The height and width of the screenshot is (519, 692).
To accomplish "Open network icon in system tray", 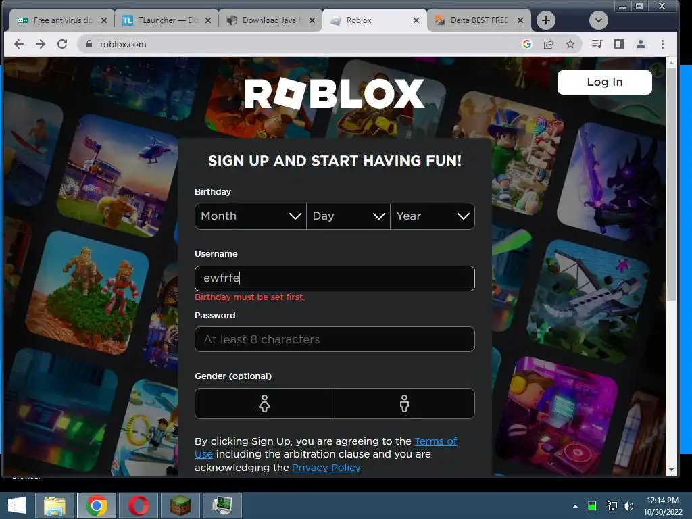I will (x=612, y=505).
